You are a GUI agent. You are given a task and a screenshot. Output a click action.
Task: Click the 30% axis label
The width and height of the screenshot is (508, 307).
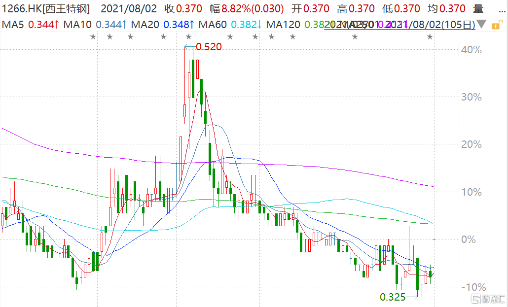(472, 97)
